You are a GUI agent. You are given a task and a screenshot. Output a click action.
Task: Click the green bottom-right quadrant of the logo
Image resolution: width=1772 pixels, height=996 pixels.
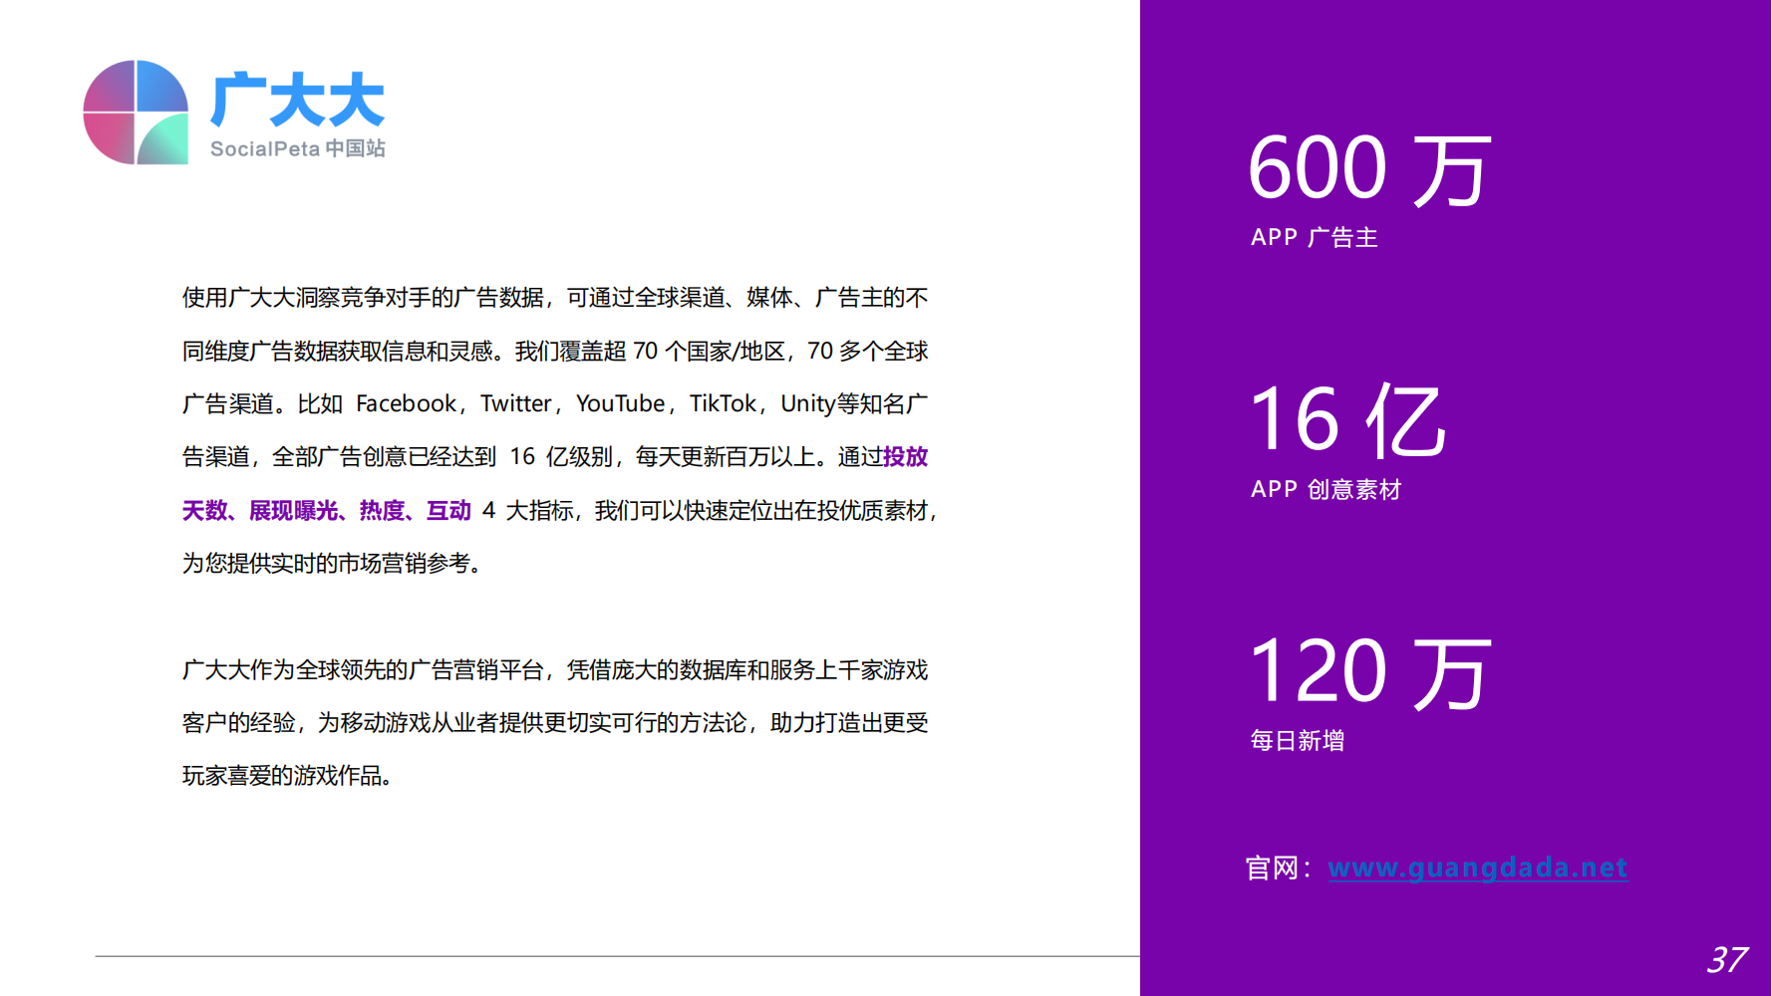[x=162, y=139]
